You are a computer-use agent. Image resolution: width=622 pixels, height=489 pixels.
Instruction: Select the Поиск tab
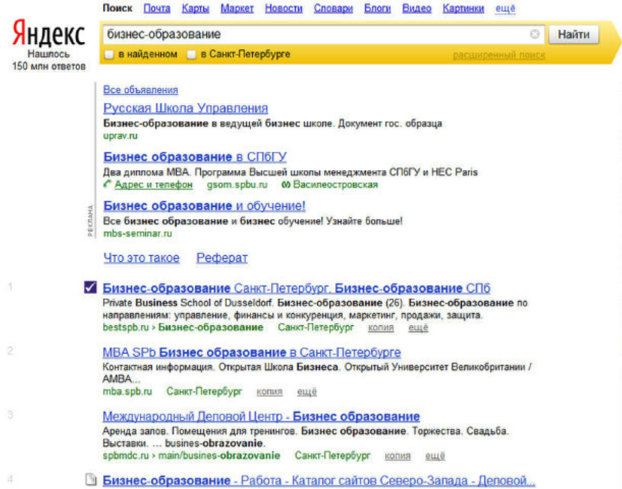117,8
